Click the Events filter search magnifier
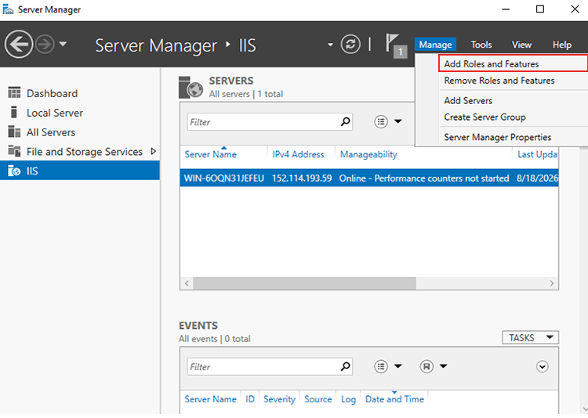This screenshot has height=418, width=588. click(345, 366)
